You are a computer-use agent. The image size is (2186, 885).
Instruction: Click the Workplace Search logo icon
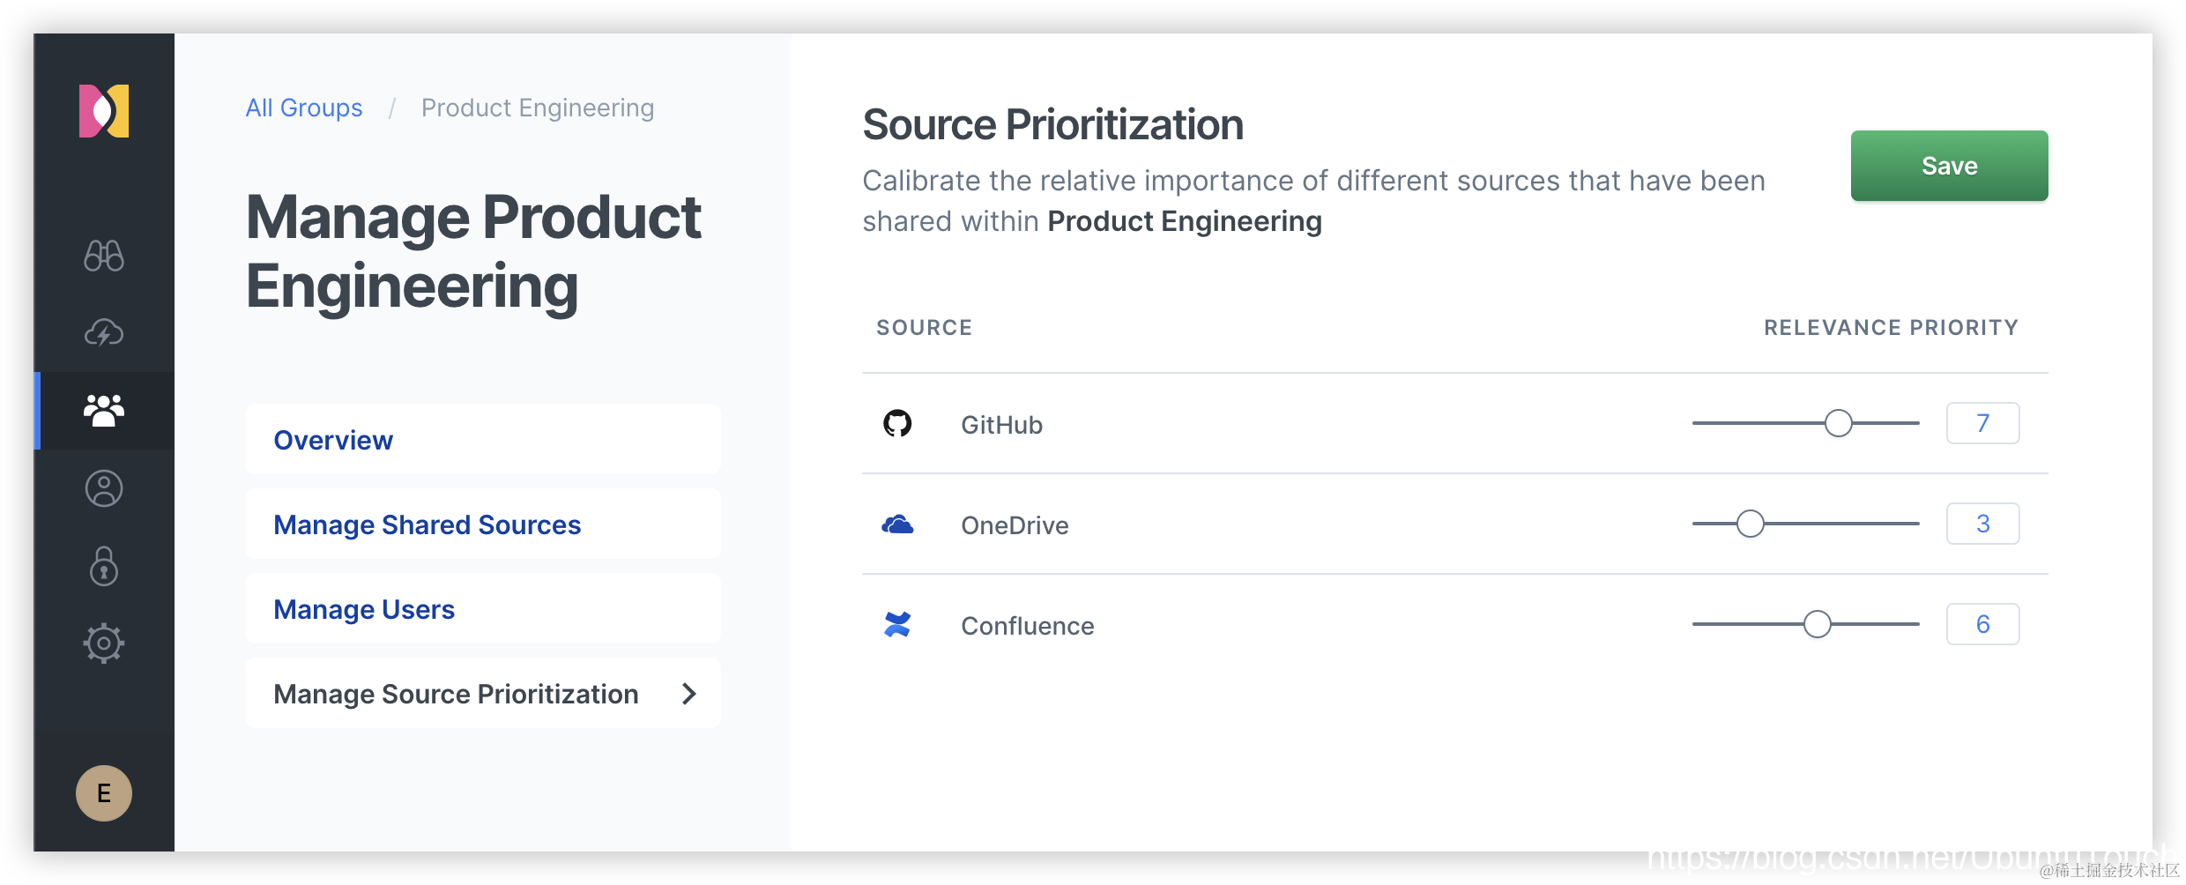pos(104,111)
